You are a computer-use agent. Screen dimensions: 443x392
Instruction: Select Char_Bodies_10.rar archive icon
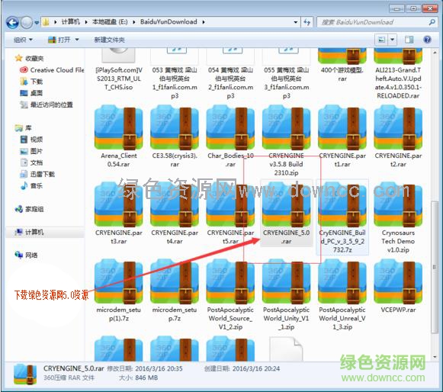[230, 127]
